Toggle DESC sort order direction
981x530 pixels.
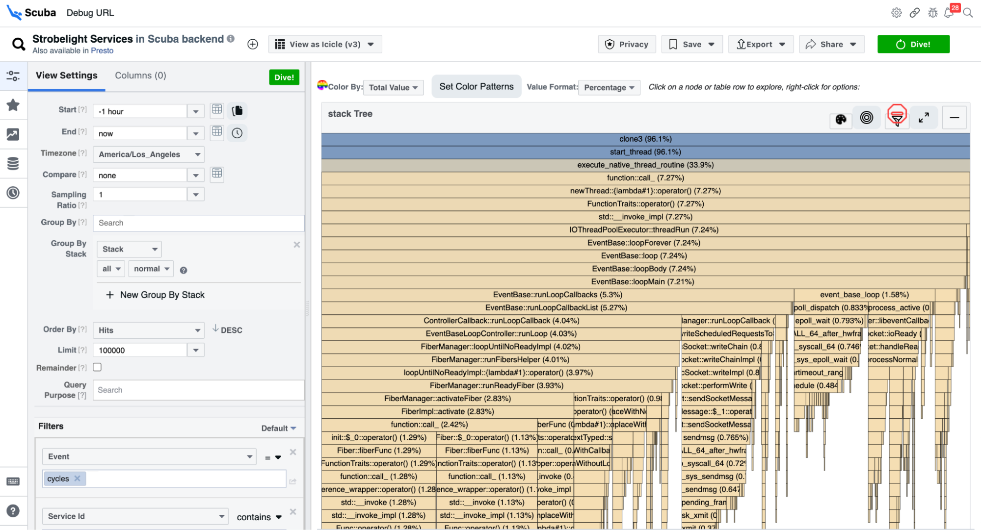pyautogui.click(x=227, y=330)
